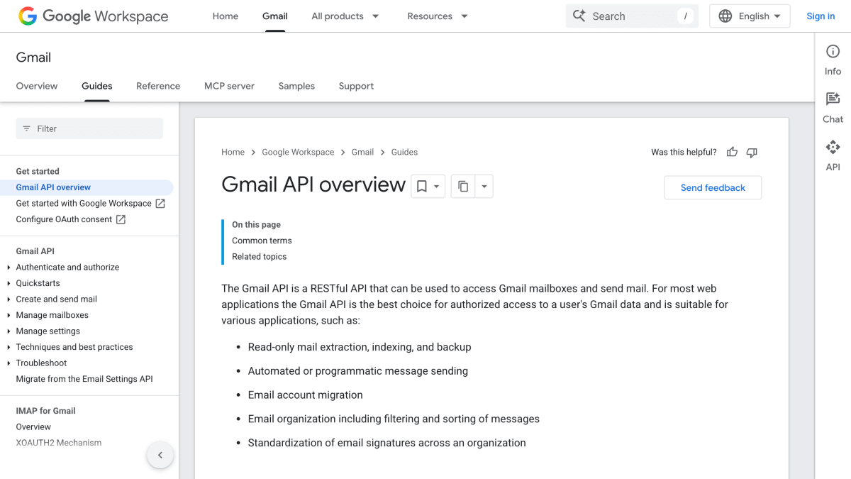The height and width of the screenshot is (479, 851).
Task: Click the Search input field
Action: tap(633, 16)
